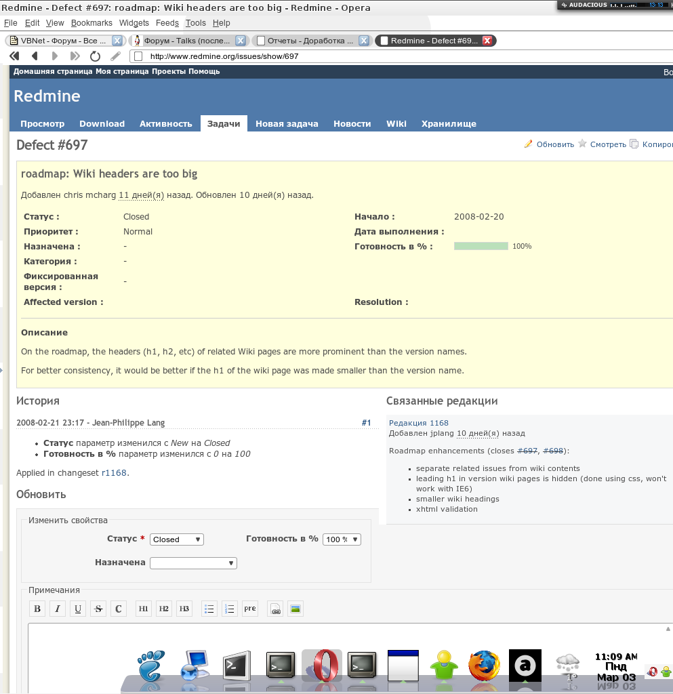Screen dimensions: 673x694
Task: Apply strikethrough formatting in notes editor
Action: (98, 609)
